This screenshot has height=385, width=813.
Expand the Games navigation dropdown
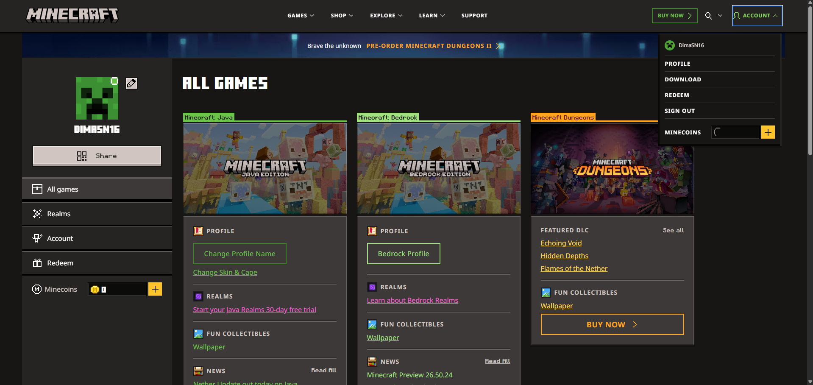(x=301, y=16)
